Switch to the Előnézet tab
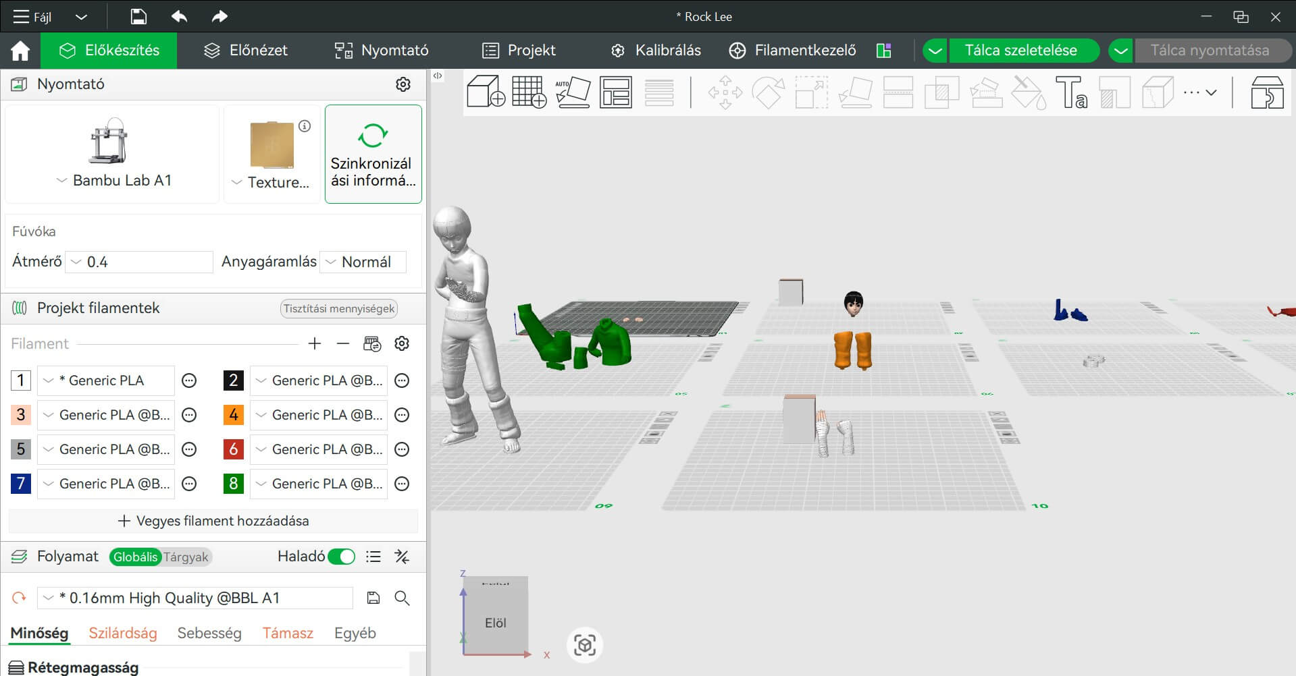The image size is (1296, 676). [x=246, y=51]
